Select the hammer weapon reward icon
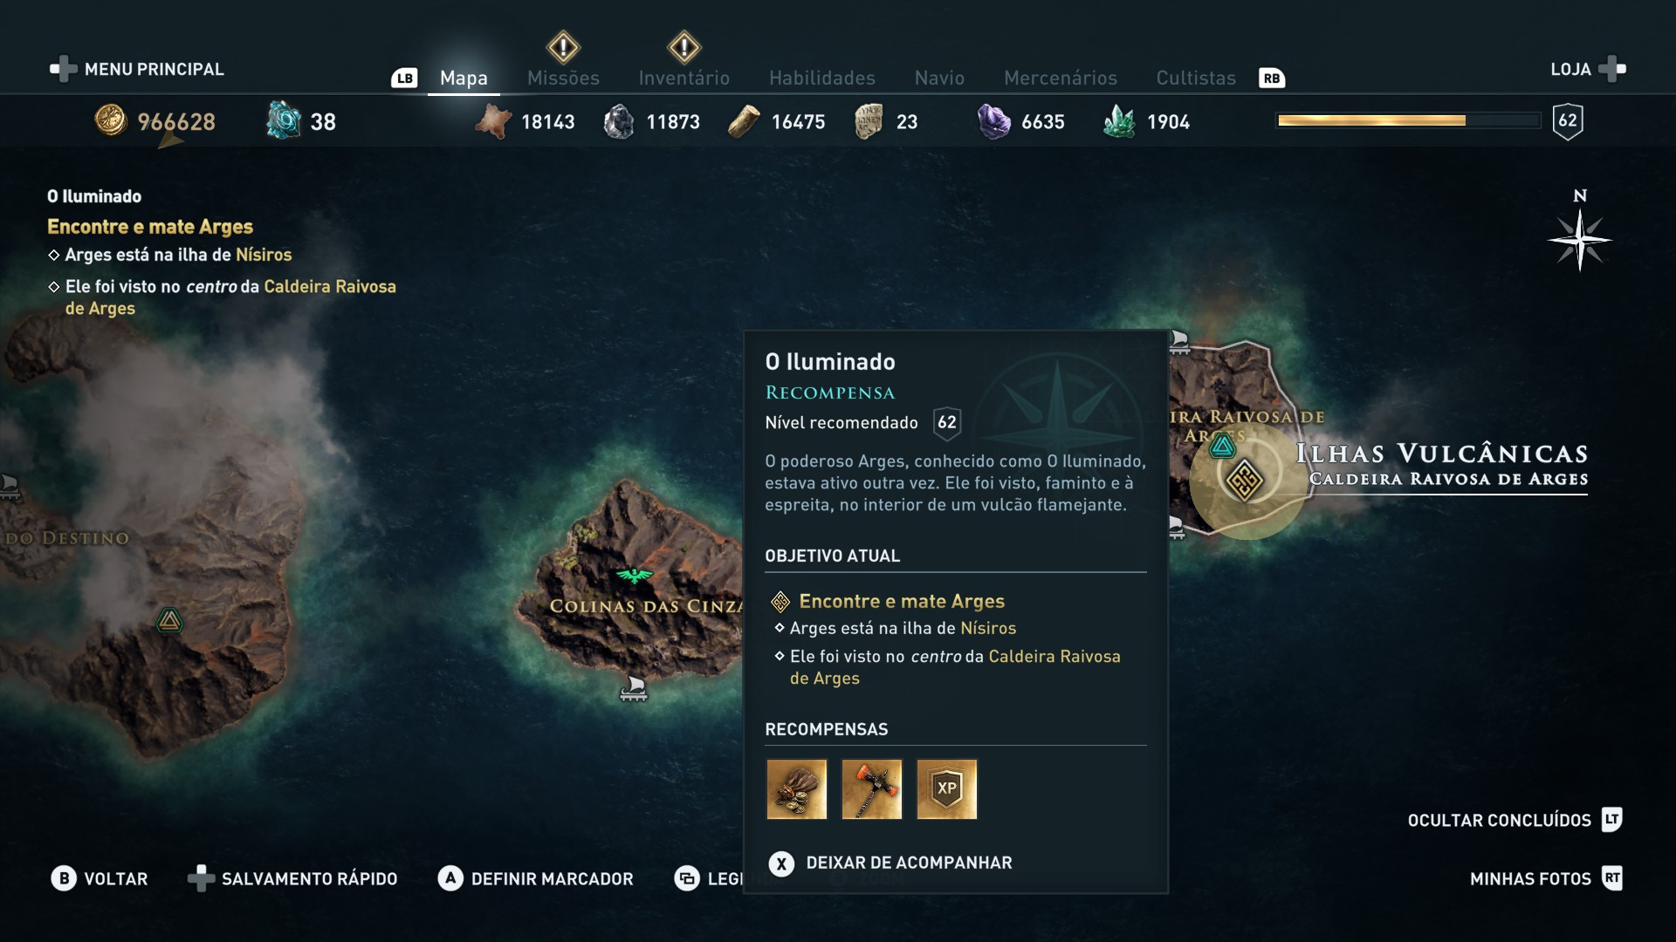 [871, 789]
